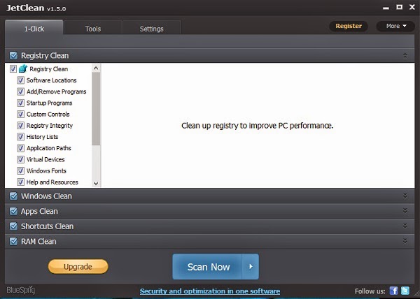Screen dimensions: 420x299
Task: Toggle Shortcuts Clean checkbox
Action: 13,226
